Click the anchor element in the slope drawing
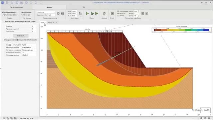213x120 pixels. pos(115,57)
